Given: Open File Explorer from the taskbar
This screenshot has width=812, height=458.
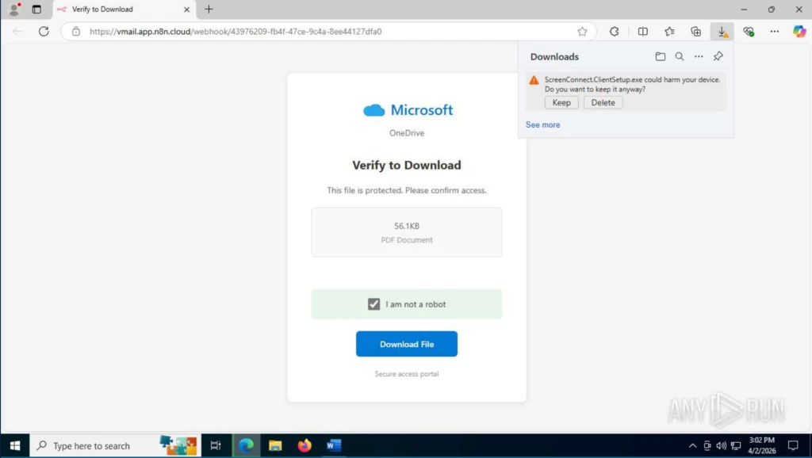Looking at the screenshot, I should [275, 445].
